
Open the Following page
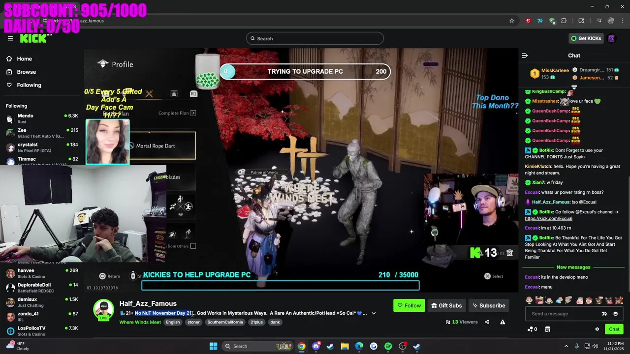25,85
